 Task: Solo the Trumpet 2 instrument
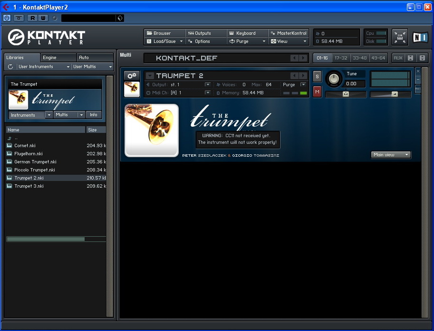coord(317,77)
